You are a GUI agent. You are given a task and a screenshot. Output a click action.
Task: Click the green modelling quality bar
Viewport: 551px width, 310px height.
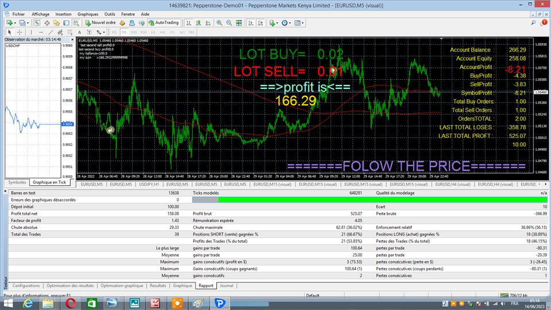click(x=383, y=200)
